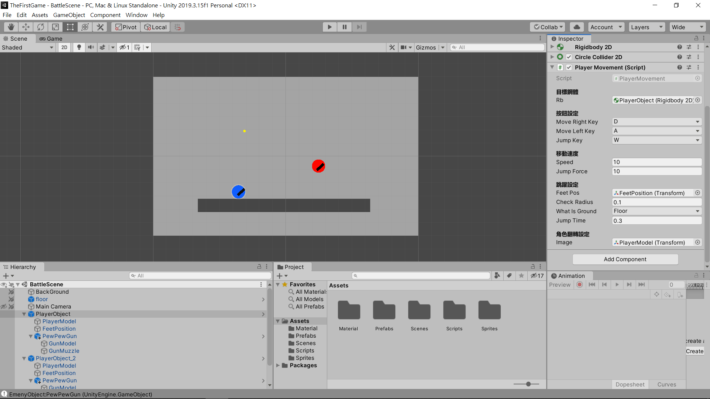Pick object for Rb field
Viewport: 710px width, 399px height.
click(697, 100)
